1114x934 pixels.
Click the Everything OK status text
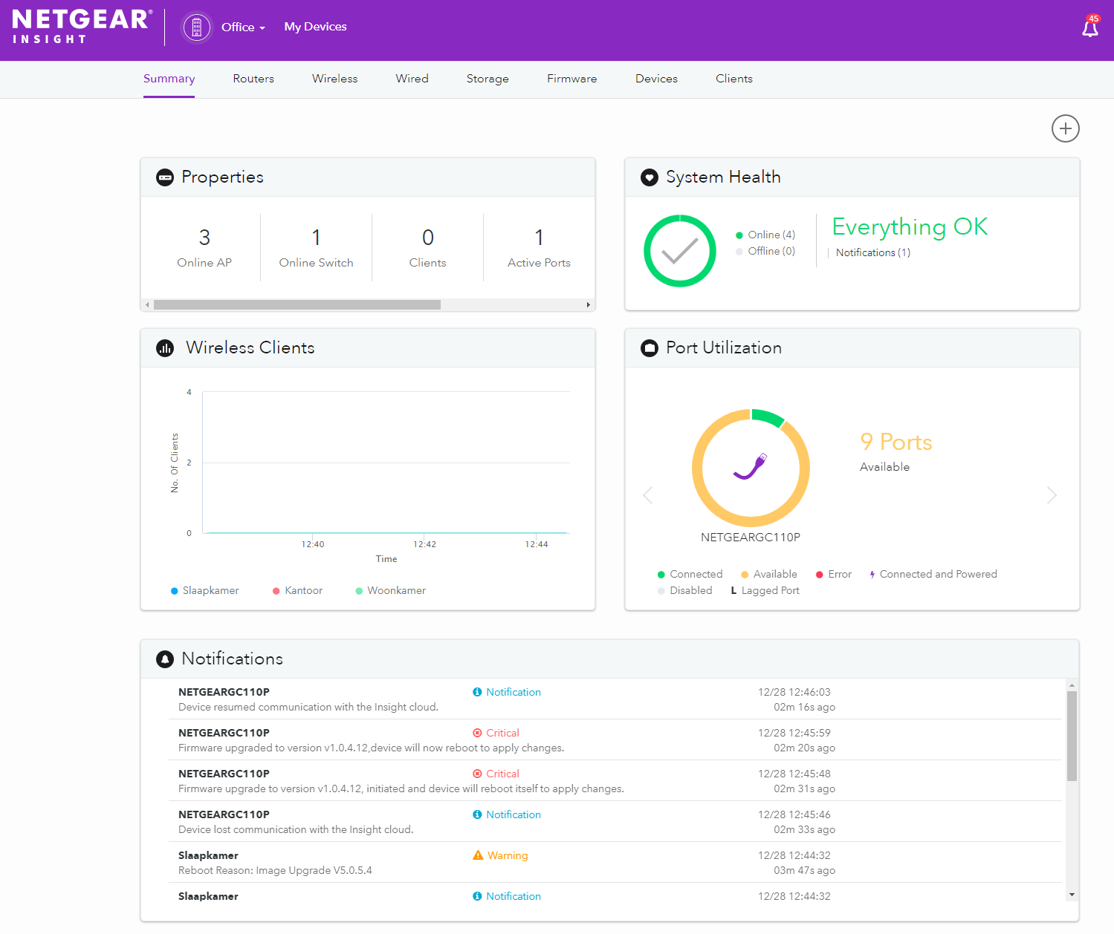tap(910, 227)
